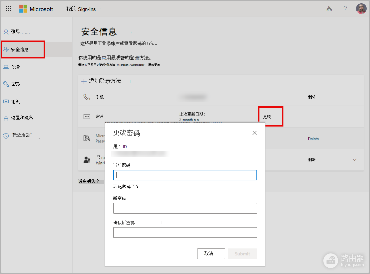370x274 pixels.
Task: Click the person icon beside 概述
Action: pyautogui.click(x=6, y=32)
